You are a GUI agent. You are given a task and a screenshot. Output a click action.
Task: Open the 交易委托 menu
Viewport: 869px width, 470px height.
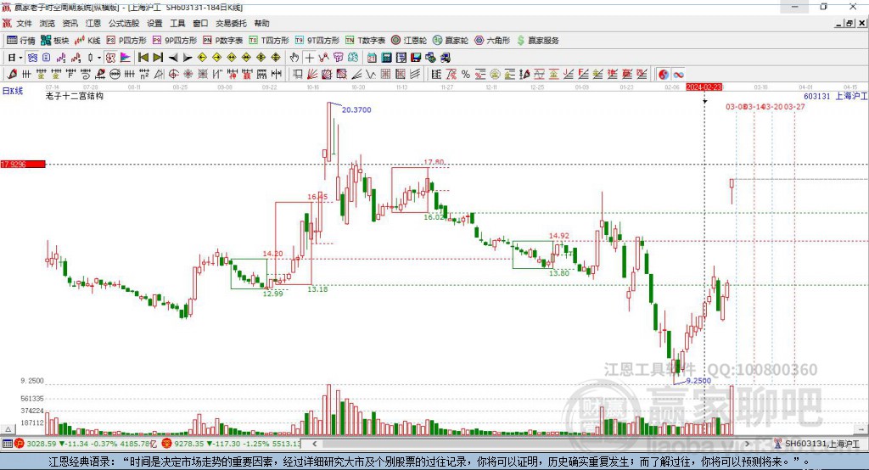pyautogui.click(x=231, y=23)
